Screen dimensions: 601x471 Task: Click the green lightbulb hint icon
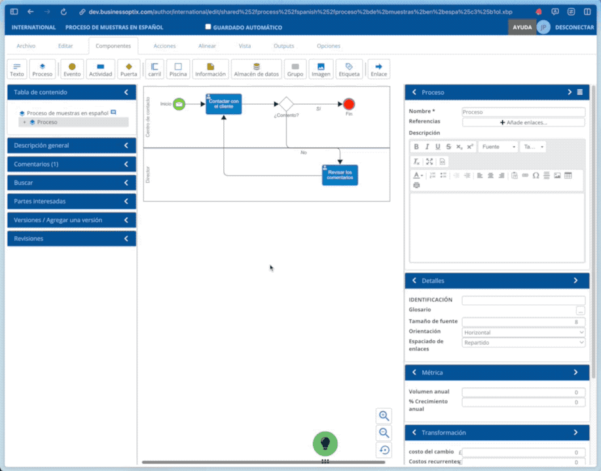325,444
